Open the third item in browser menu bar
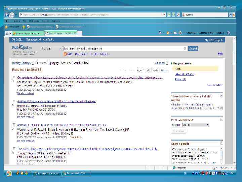The image size is (242, 182). pyautogui.click(x=24, y=21)
